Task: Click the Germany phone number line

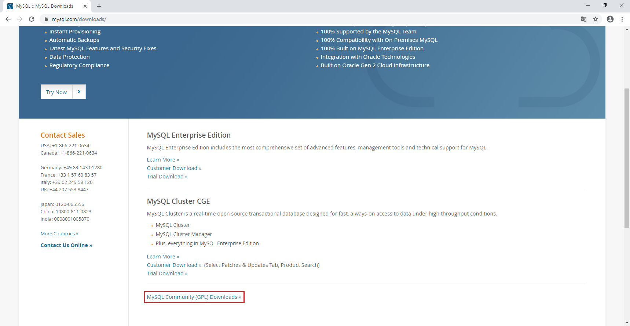Action: 72,168
